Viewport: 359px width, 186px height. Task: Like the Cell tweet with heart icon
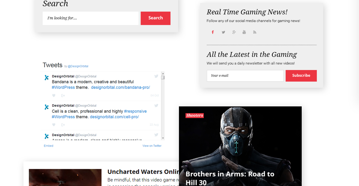pos(54,125)
